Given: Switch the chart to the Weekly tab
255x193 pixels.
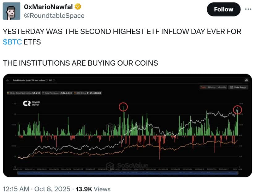Looking at the screenshot, I should [x=211, y=87].
